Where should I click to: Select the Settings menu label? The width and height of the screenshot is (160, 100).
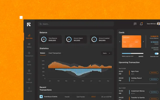click(x=29, y=82)
